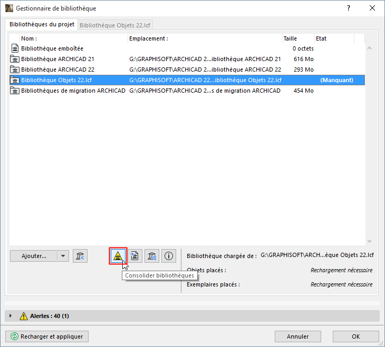
Task: Click Recharger et appliquer button
Action: (x=47, y=336)
